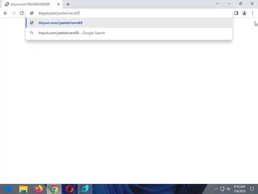Open the Chrome profile avatar

(244, 13)
